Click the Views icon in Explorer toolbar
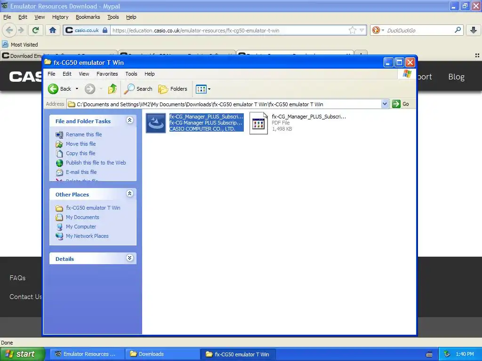Screen dimensions: 482x361 tap(201, 89)
